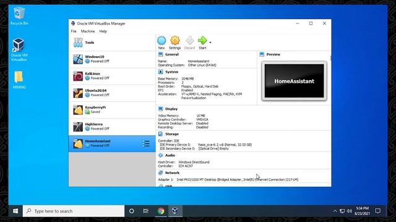Open the MINING folder on desktop

click(x=19, y=80)
